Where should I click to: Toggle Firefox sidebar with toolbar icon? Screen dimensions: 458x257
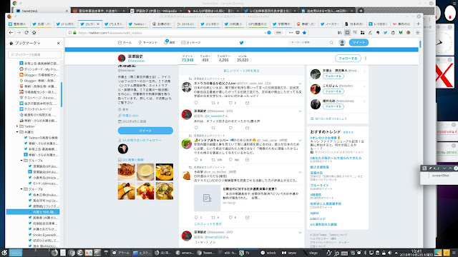(347, 33)
